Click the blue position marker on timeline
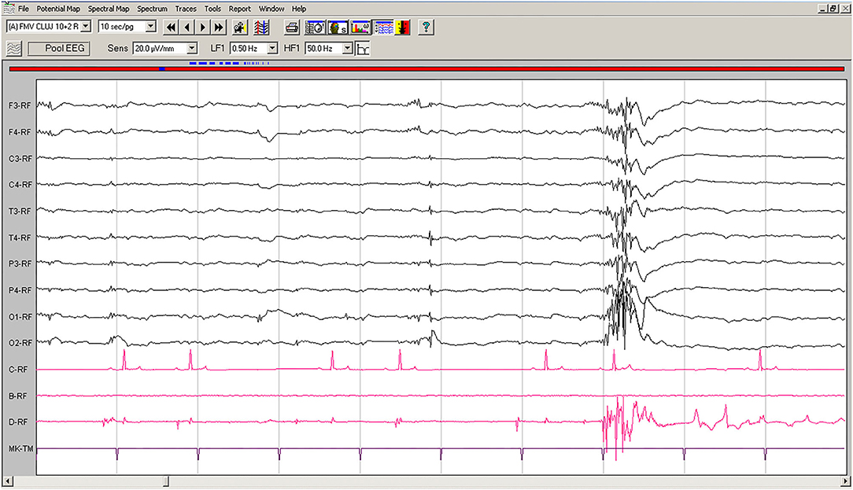Image resolution: width=853 pixels, height=490 pixels. 161,69
